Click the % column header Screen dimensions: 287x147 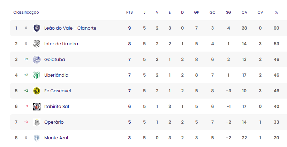pos(276,13)
